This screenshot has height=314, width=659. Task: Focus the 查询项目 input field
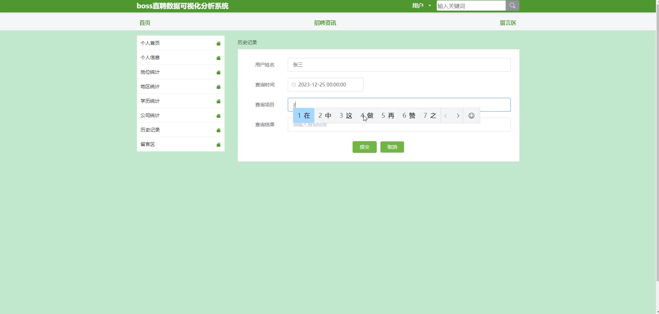[x=399, y=105]
